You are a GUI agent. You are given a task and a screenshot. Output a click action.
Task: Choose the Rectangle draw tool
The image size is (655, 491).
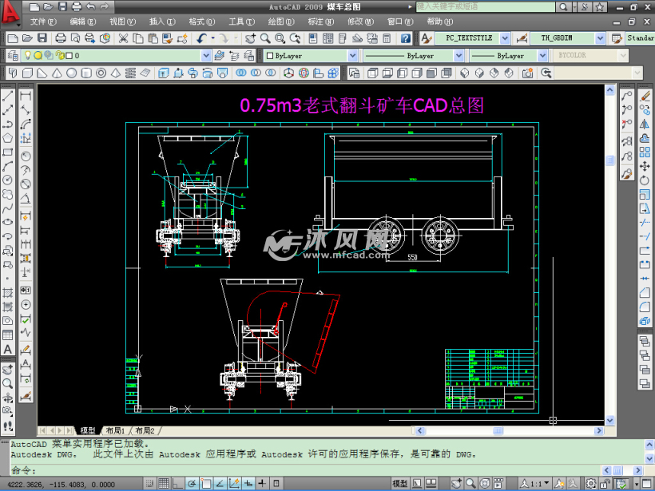[7, 152]
